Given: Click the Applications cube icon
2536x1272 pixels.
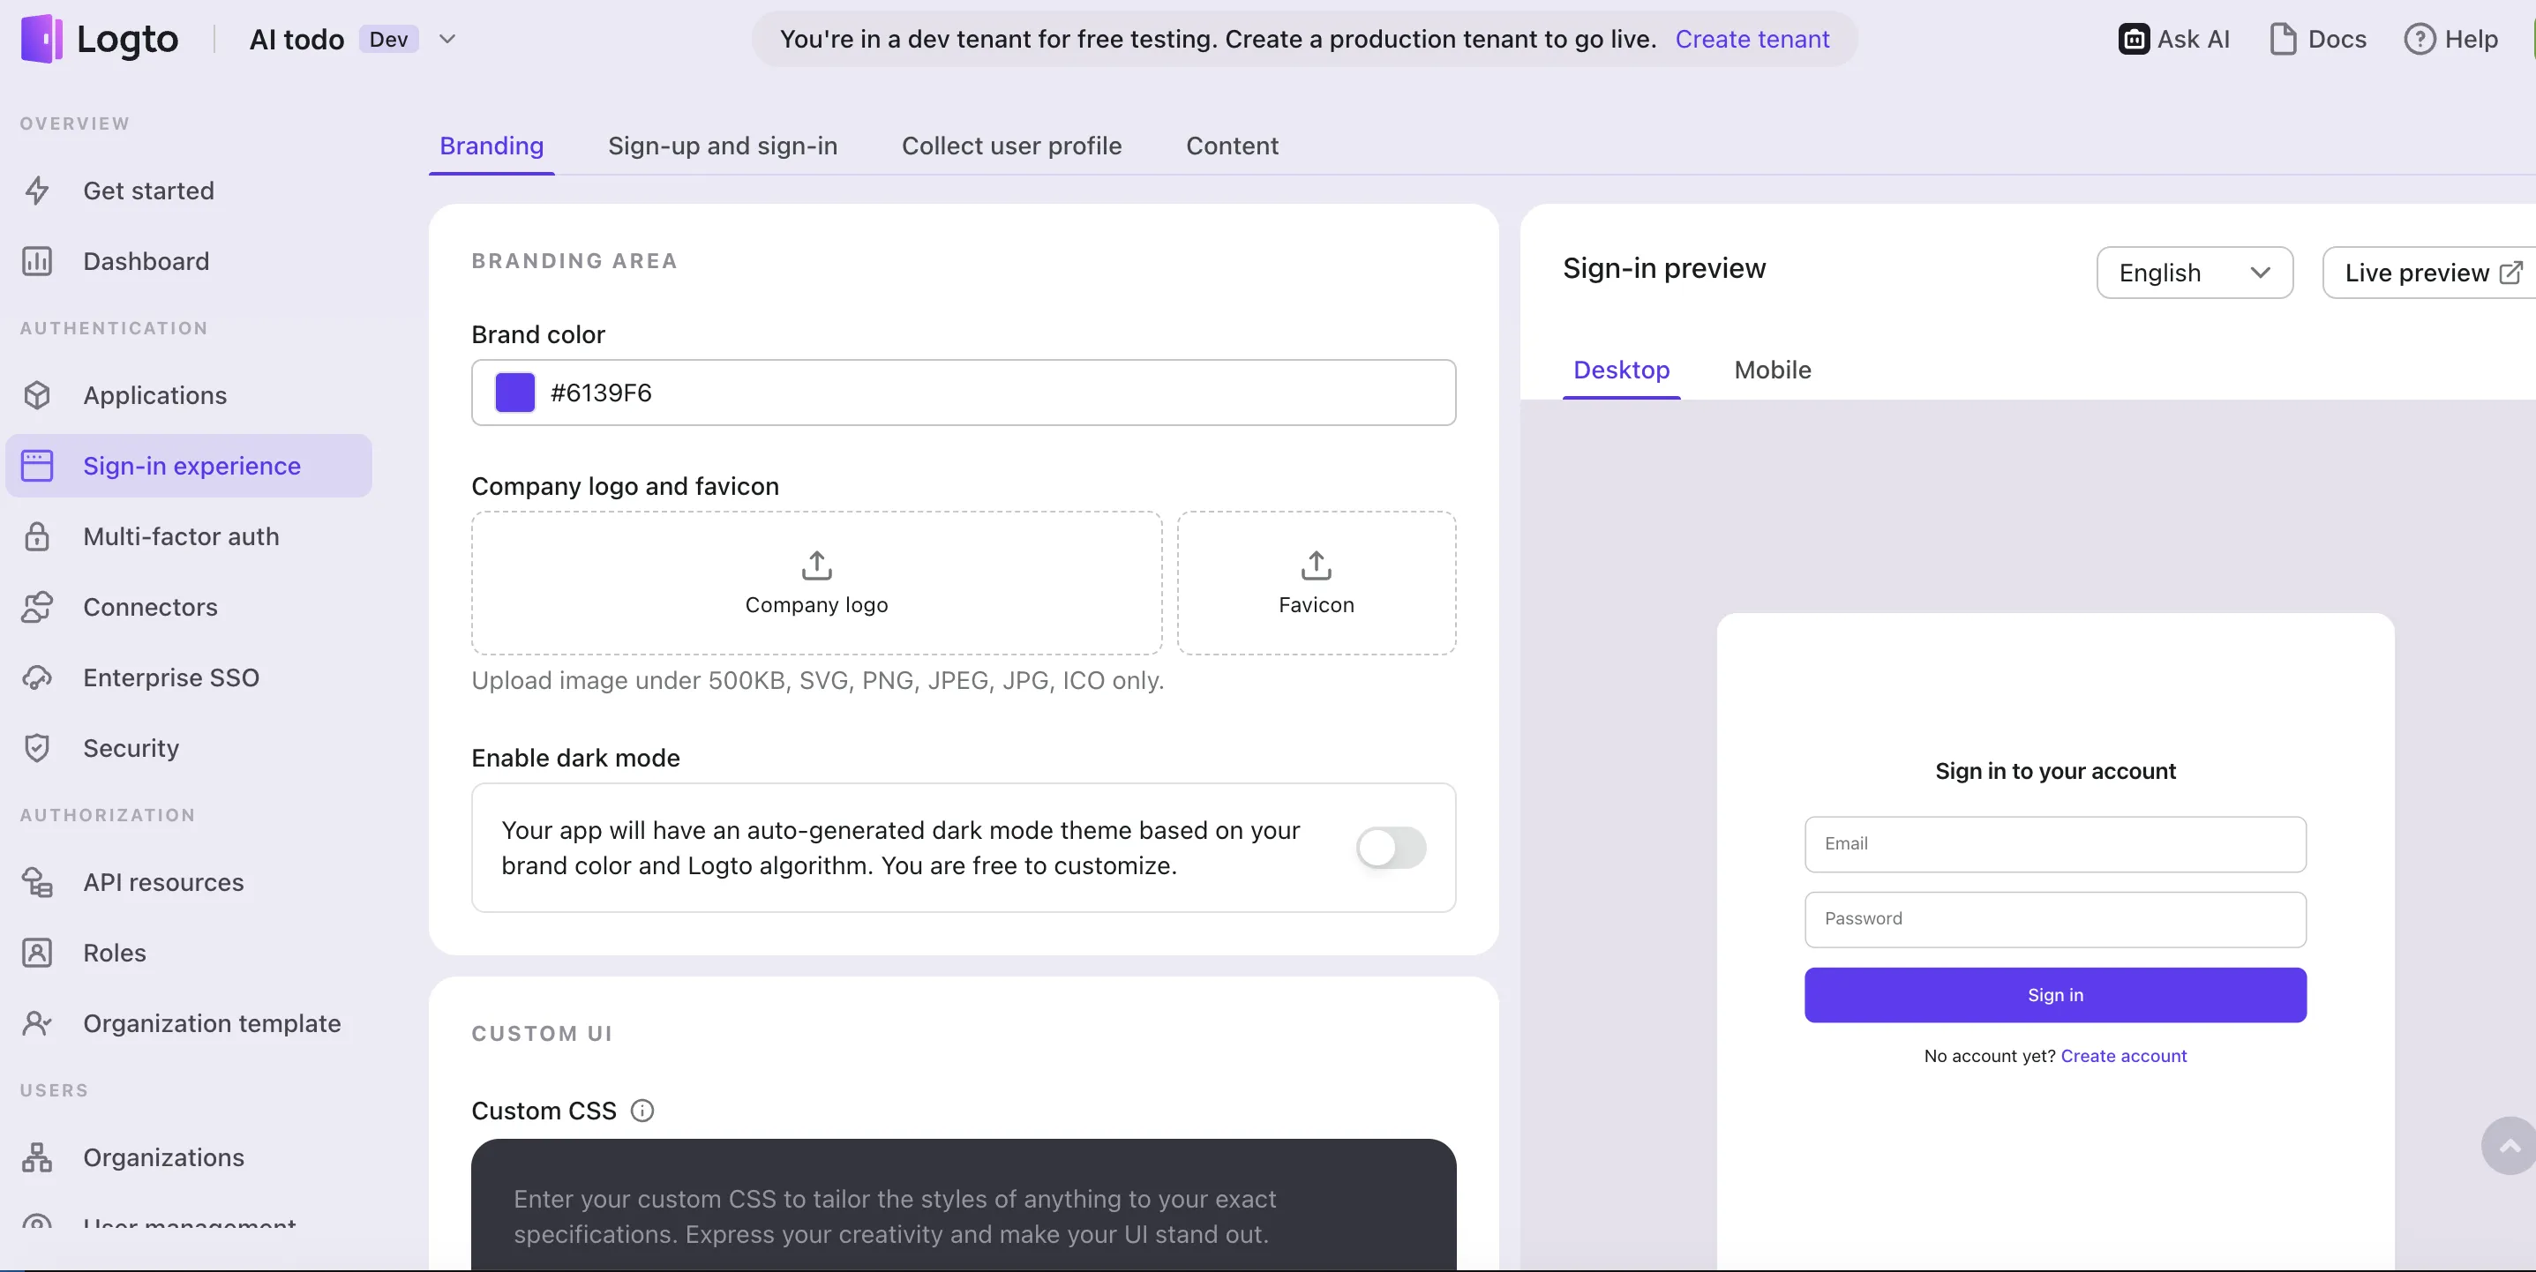Looking at the screenshot, I should [x=37, y=395].
